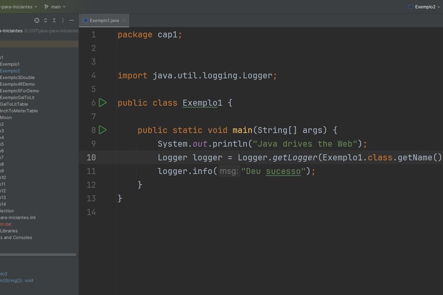Click the underlined Exemplo1 class name
Image resolution: width=443 pixels, height=295 pixels.
point(202,103)
